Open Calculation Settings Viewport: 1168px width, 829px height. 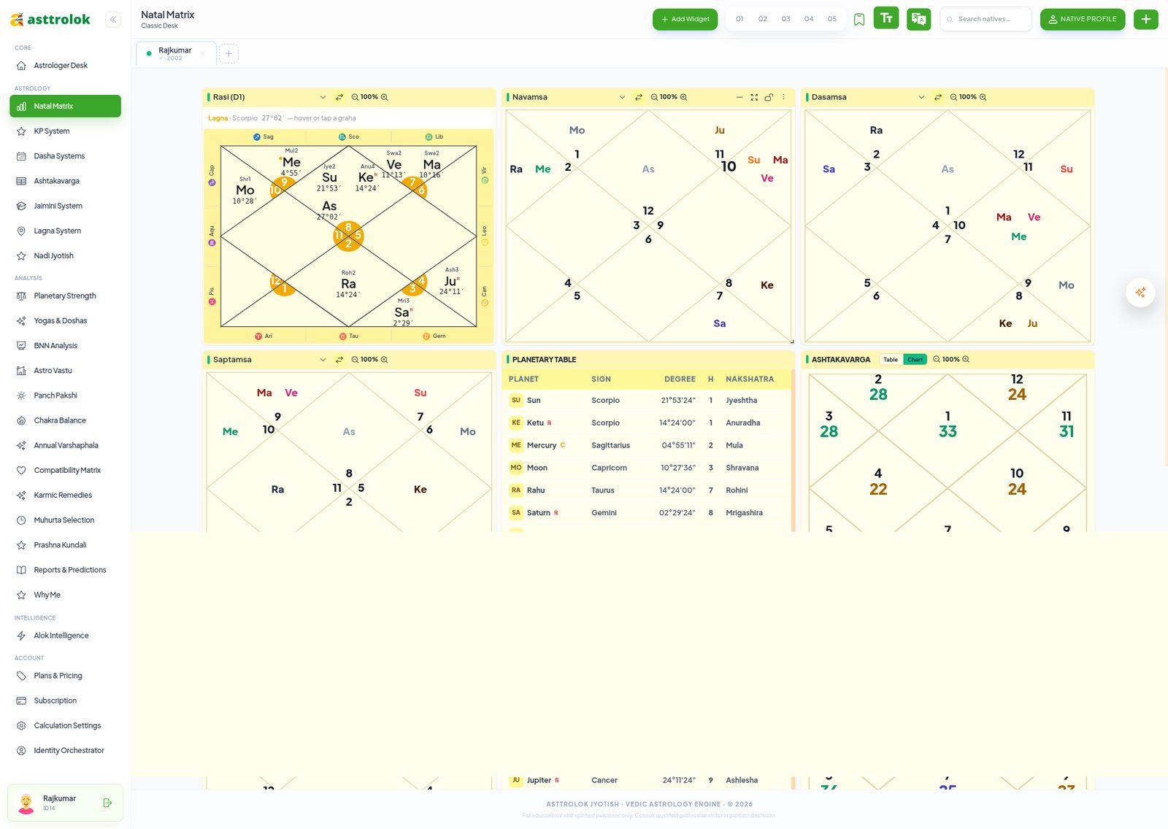point(65,725)
